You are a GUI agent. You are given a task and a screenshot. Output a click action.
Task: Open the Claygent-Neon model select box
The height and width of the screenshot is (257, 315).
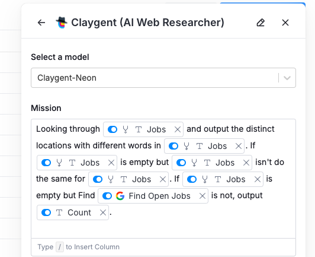(x=163, y=78)
